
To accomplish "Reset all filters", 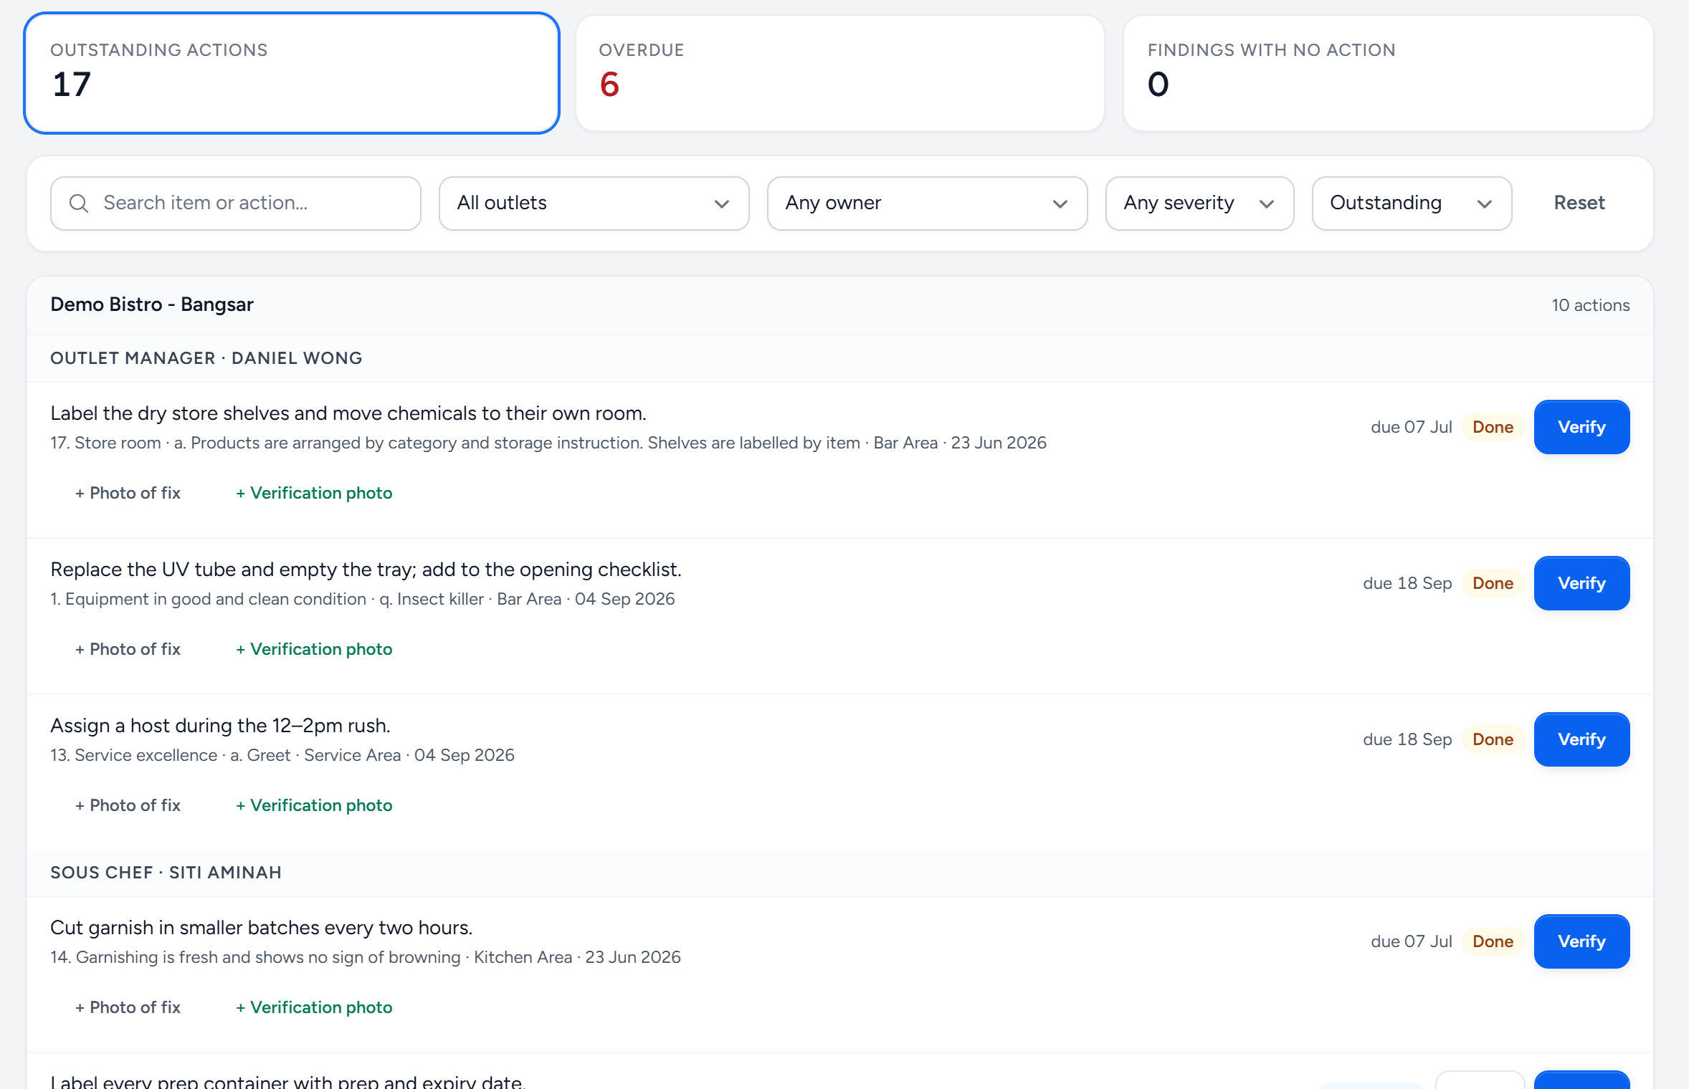I will [x=1579, y=203].
